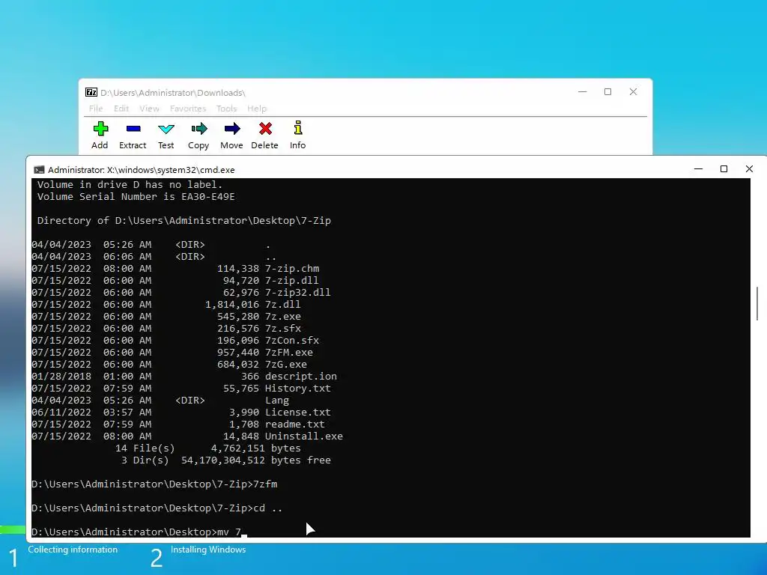Click 7zG.exe in the directory listing
This screenshot has width=767, height=575.
click(x=285, y=365)
